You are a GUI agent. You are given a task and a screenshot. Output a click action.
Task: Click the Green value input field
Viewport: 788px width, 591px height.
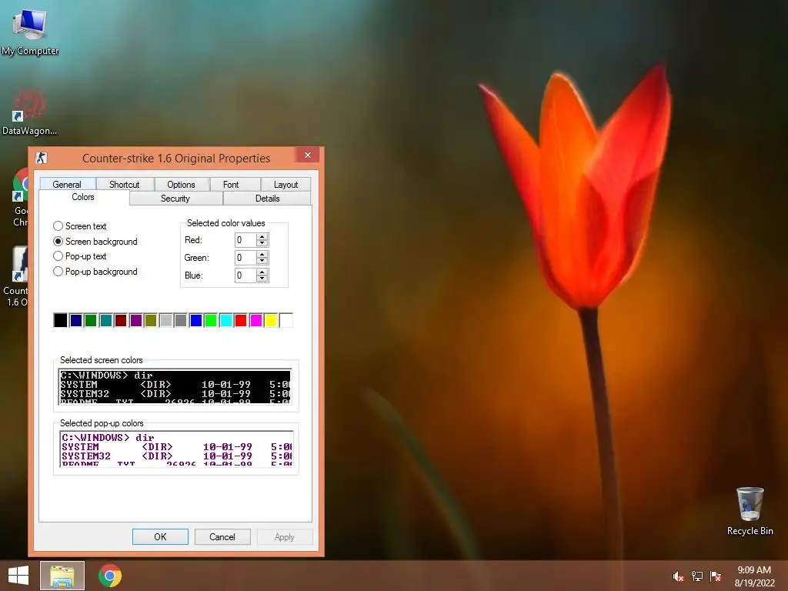245,258
